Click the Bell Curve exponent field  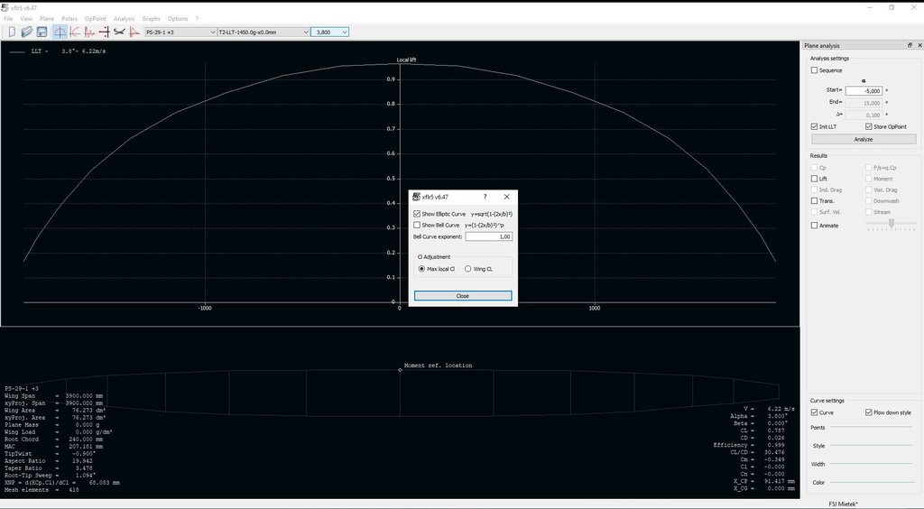click(x=489, y=236)
